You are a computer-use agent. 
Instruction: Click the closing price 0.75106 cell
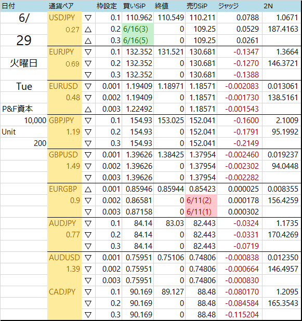tap(169, 257)
